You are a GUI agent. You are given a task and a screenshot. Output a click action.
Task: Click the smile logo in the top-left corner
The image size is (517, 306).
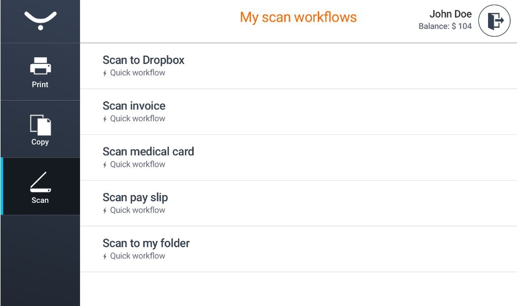(x=40, y=21)
